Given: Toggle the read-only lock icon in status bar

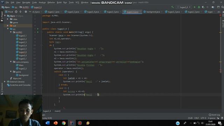Looking at the screenshot, I should pos(218,118).
